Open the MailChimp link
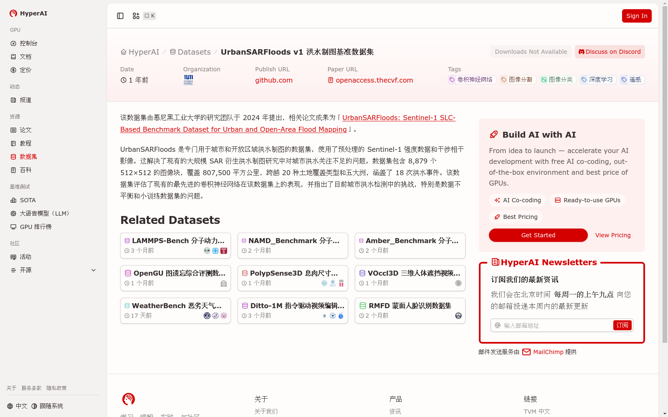The height and width of the screenshot is (417, 668). 543,352
